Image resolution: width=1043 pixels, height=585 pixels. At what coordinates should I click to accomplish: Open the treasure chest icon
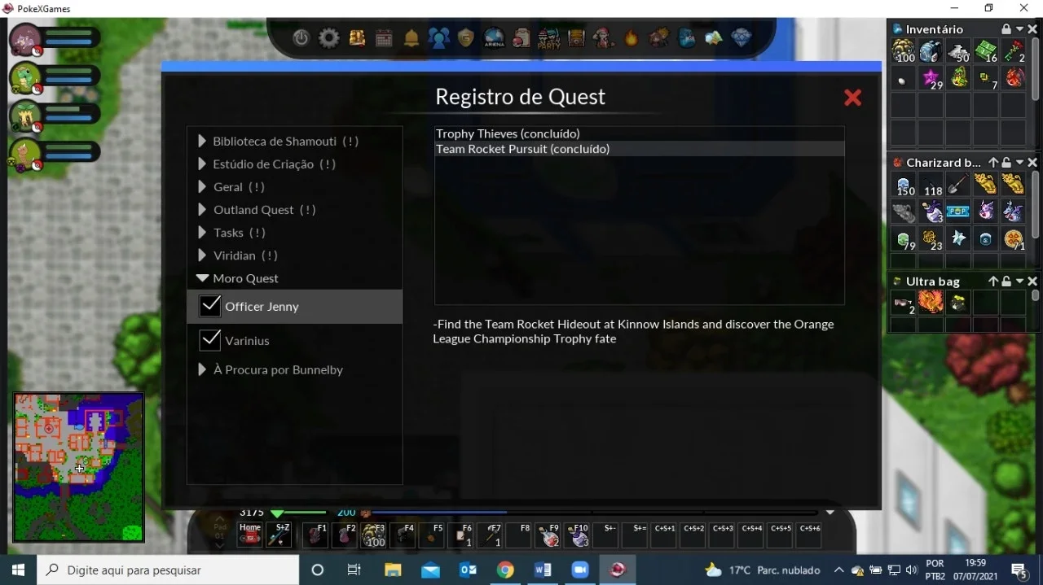[x=576, y=38]
